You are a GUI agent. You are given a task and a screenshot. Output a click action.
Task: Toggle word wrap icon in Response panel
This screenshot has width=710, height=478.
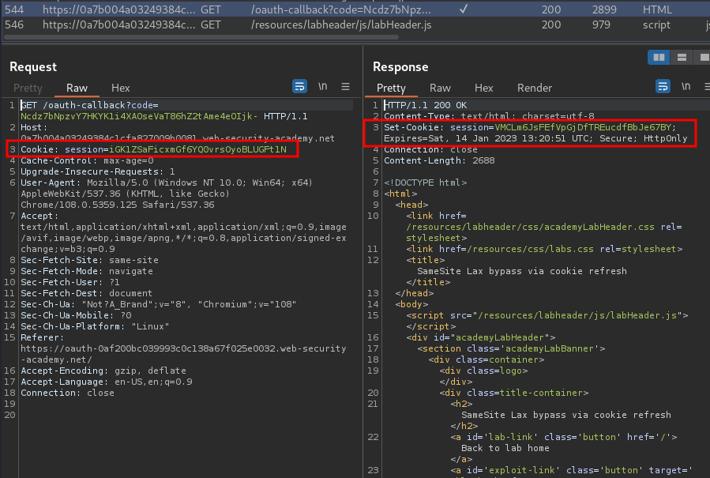(x=663, y=86)
